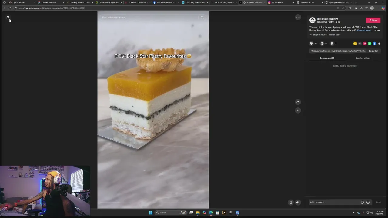Select the Comments (0) tab
388x218 pixels.
(327, 58)
